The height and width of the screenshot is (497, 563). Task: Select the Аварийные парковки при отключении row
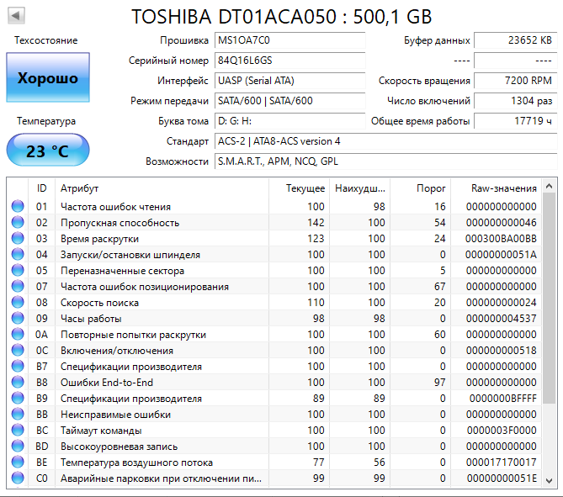pos(274,478)
